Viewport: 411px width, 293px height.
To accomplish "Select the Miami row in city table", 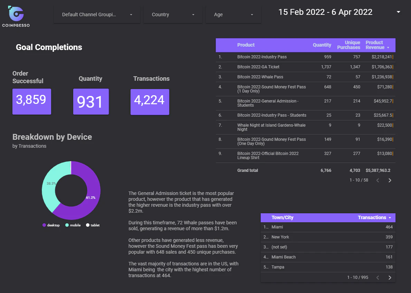I will (328, 227).
